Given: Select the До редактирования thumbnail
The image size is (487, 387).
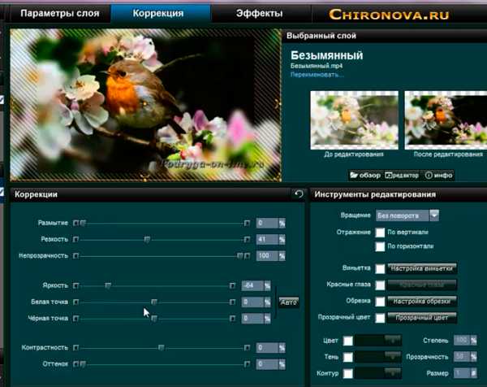Looking at the screenshot, I should click(354, 120).
